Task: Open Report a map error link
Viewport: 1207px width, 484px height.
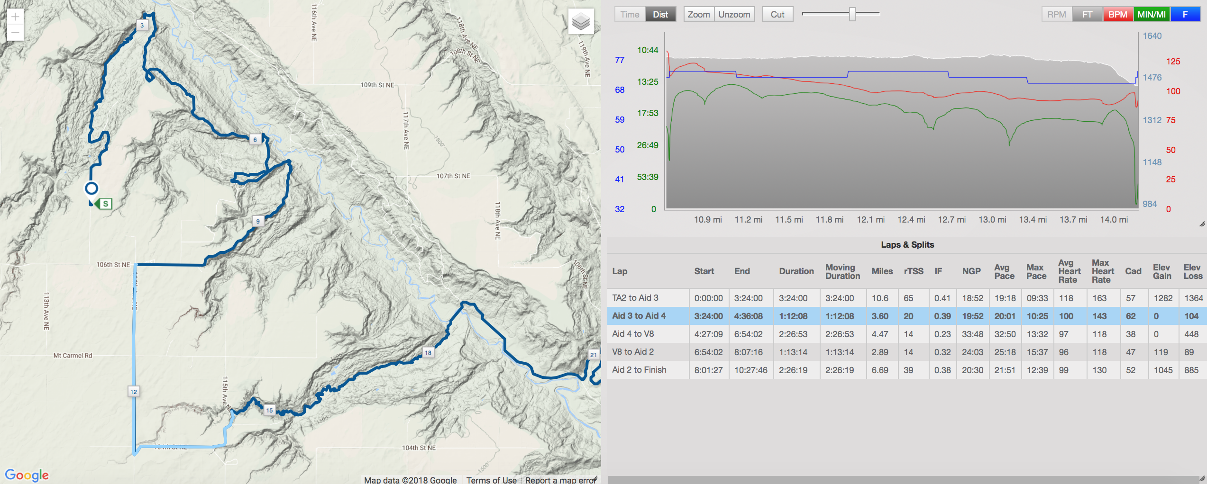Action: [560, 480]
